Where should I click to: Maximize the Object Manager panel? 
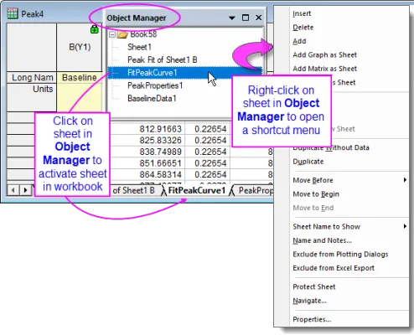246,18
